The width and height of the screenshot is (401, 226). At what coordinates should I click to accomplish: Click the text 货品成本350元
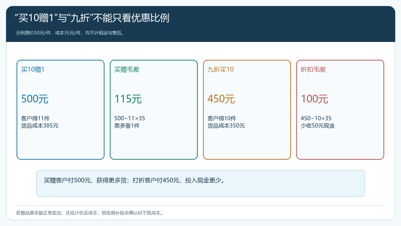226,126
